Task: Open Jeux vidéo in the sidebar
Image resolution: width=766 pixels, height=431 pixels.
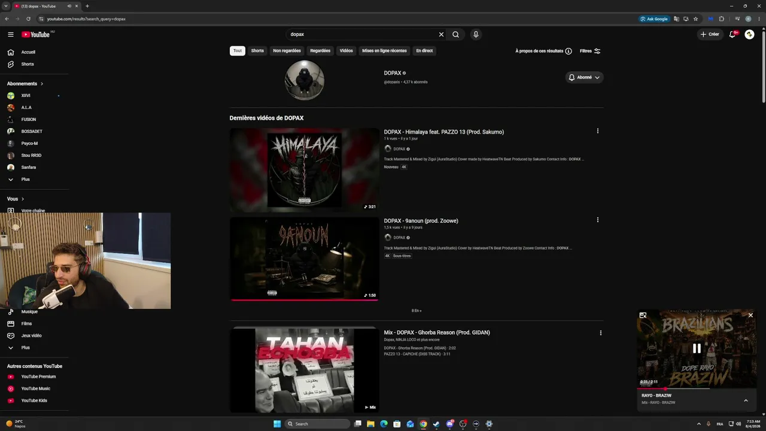Action: pos(31,336)
